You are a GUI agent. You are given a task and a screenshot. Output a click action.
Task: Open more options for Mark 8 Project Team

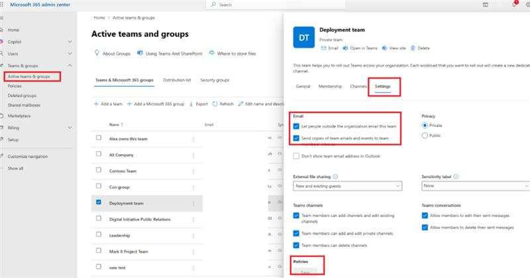(x=193, y=252)
